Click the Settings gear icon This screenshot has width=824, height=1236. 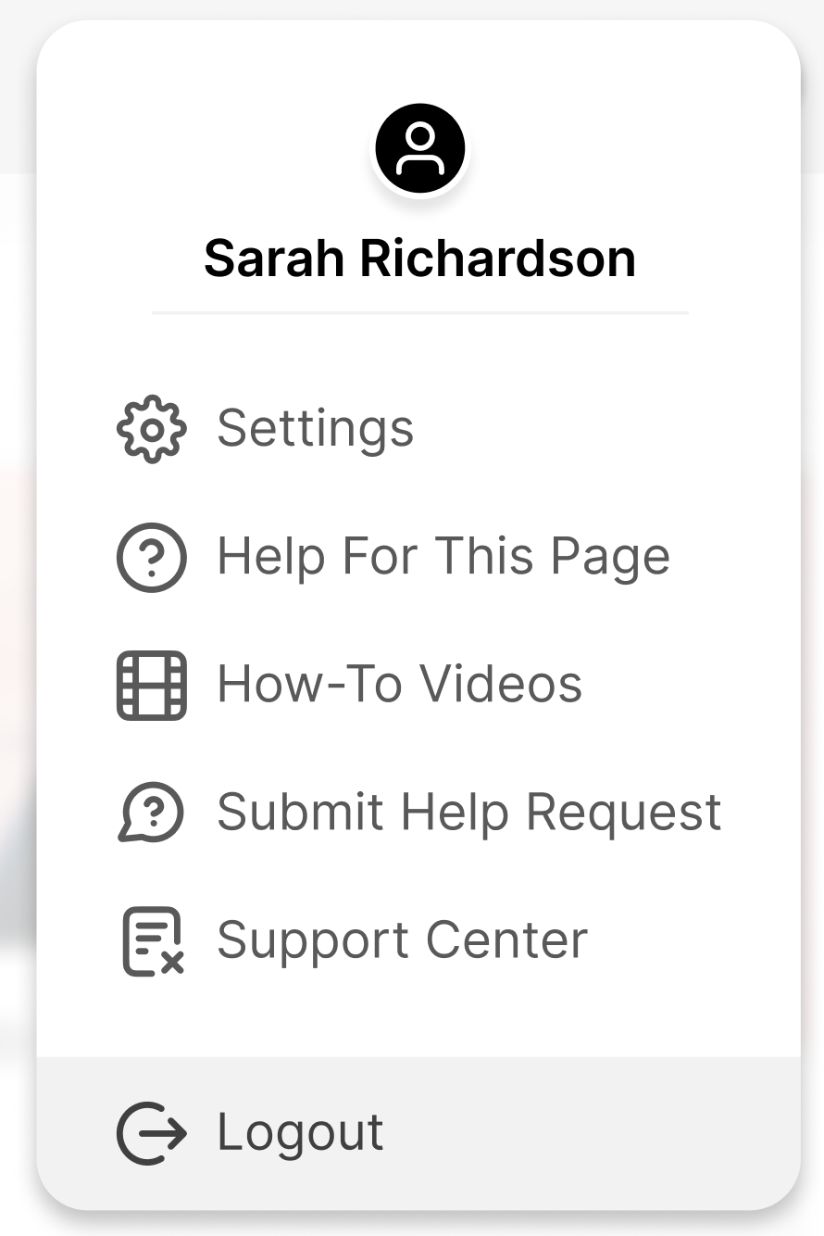click(x=152, y=429)
